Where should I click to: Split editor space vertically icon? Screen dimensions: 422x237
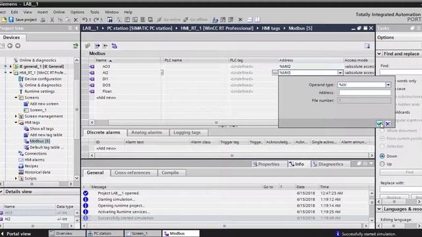pyautogui.click(x=258, y=20)
